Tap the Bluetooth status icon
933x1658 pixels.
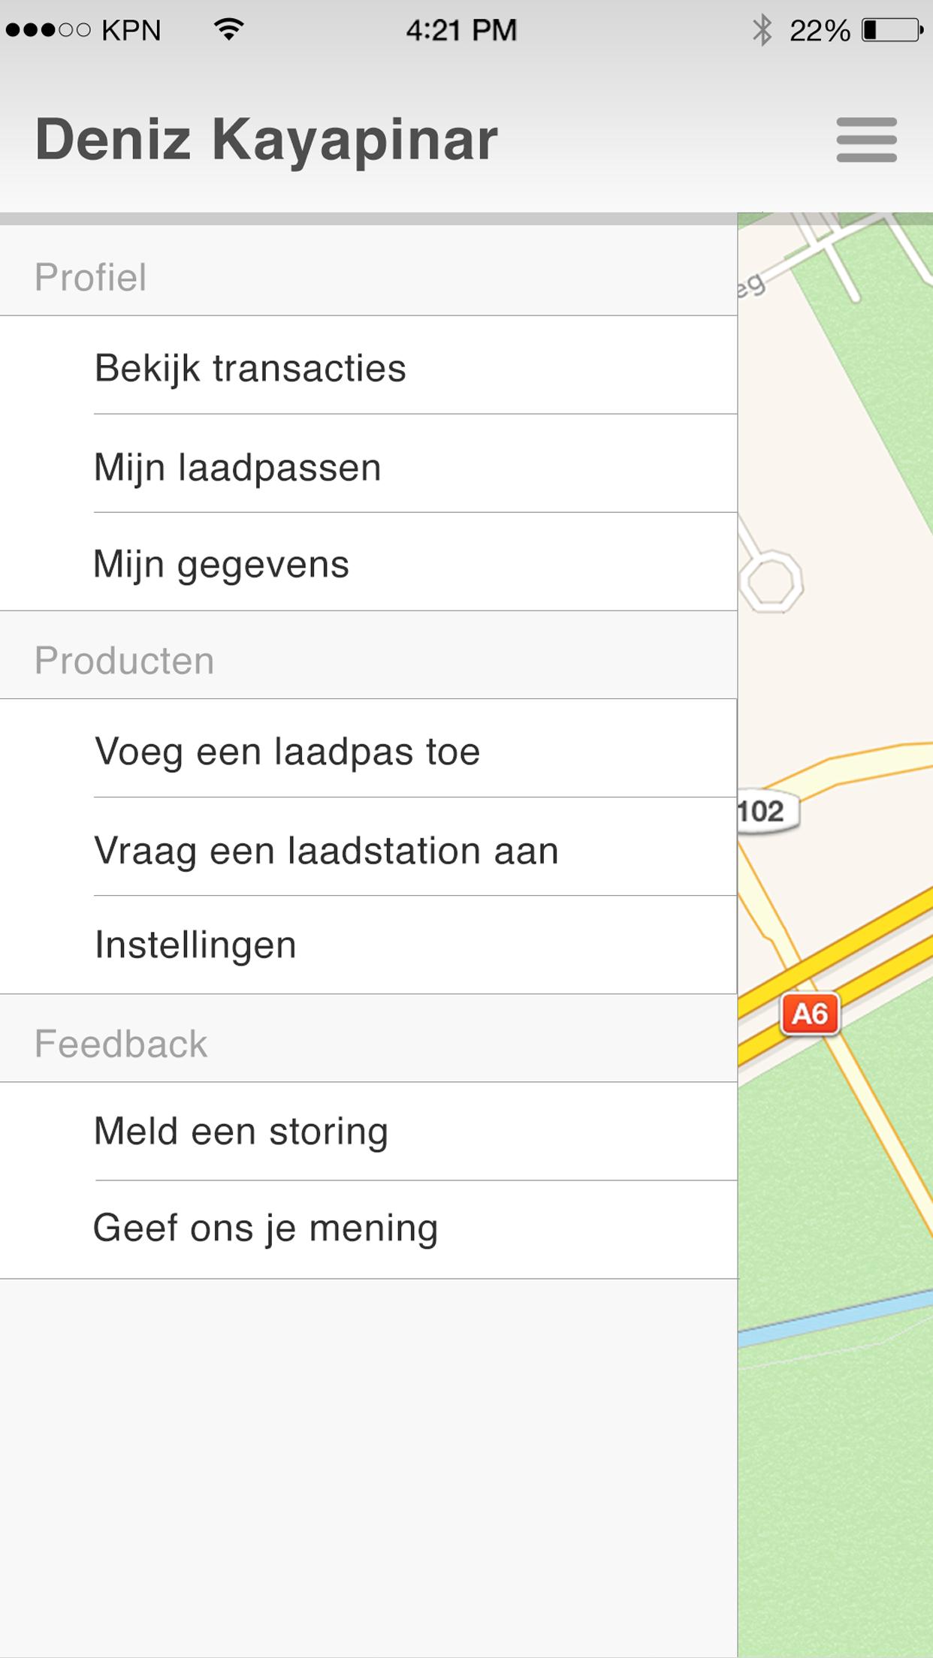coord(762,31)
